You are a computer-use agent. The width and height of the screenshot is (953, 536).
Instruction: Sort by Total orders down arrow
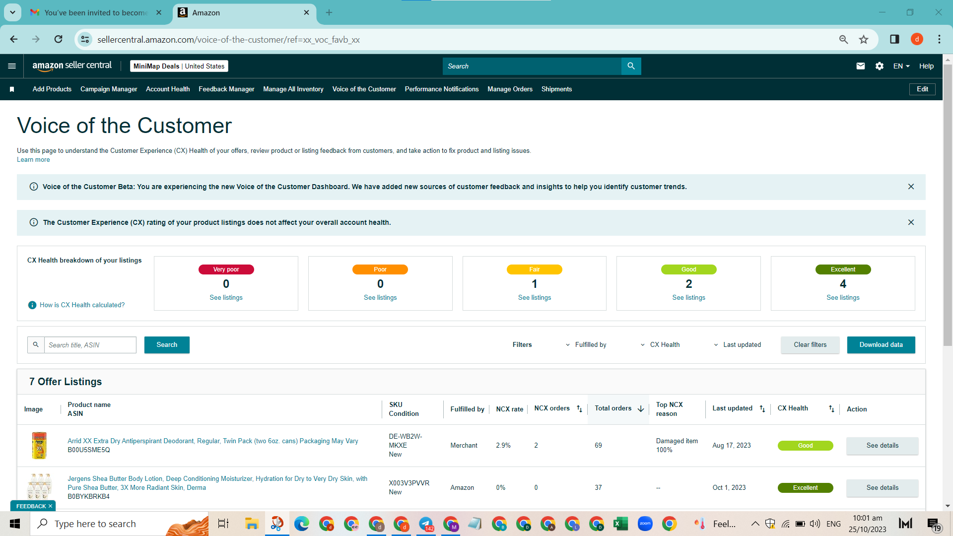tap(641, 409)
